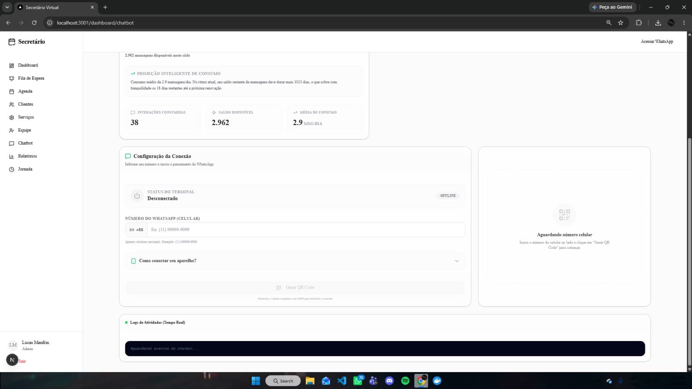Go to Agenda calendar icon
The image size is (692, 389).
12,91
